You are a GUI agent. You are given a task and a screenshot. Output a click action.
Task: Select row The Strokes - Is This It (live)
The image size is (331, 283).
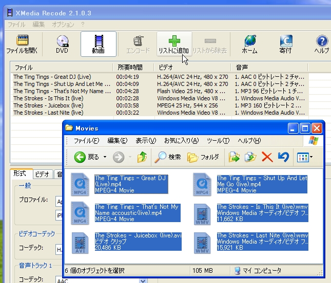pos(160,98)
